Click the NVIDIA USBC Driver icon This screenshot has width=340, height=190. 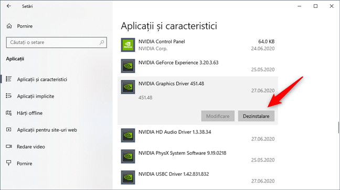coord(128,177)
